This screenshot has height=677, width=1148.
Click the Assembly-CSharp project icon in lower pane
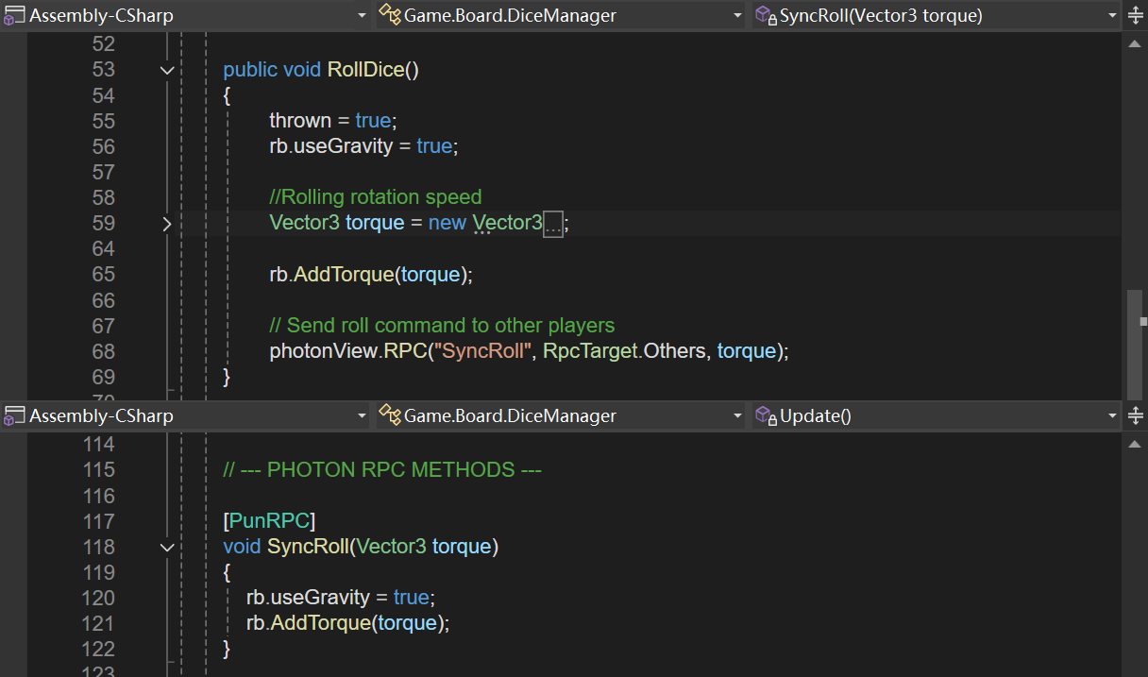14,415
